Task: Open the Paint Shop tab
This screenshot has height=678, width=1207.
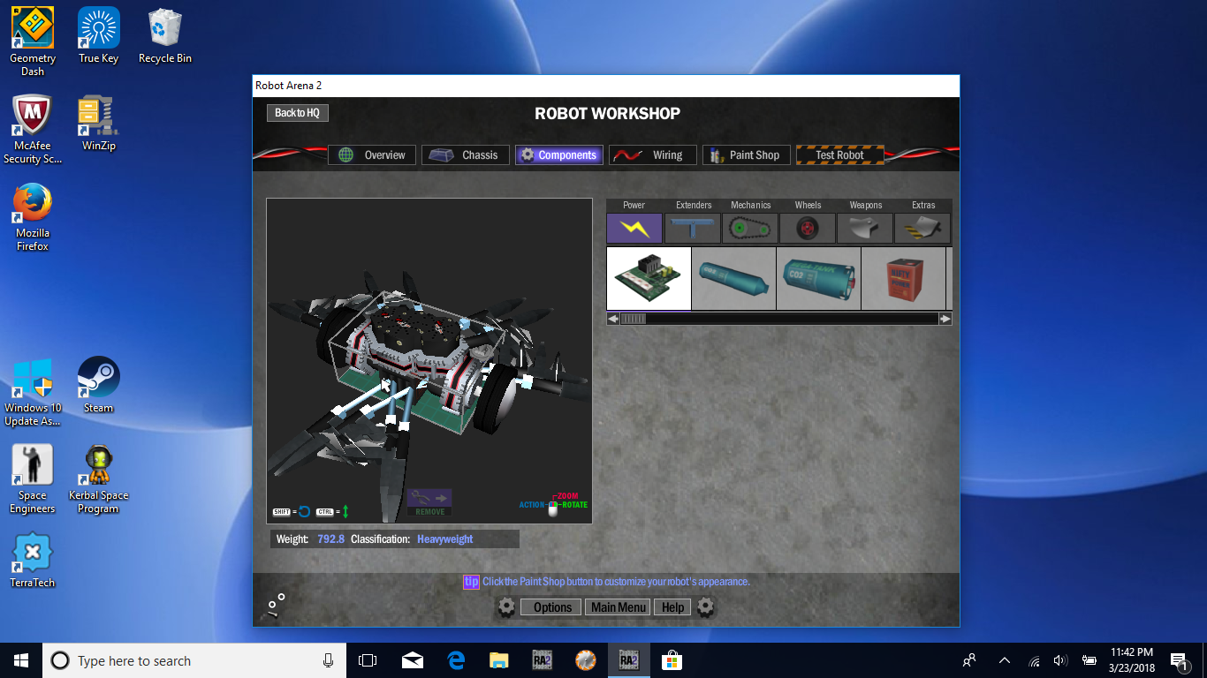Action: 746,155
